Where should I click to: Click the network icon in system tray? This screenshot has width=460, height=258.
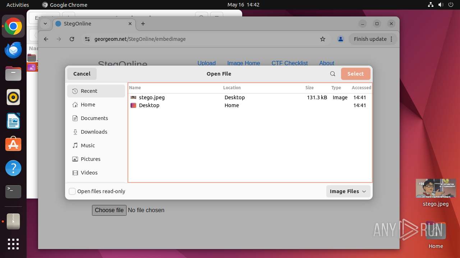click(x=431, y=5)
